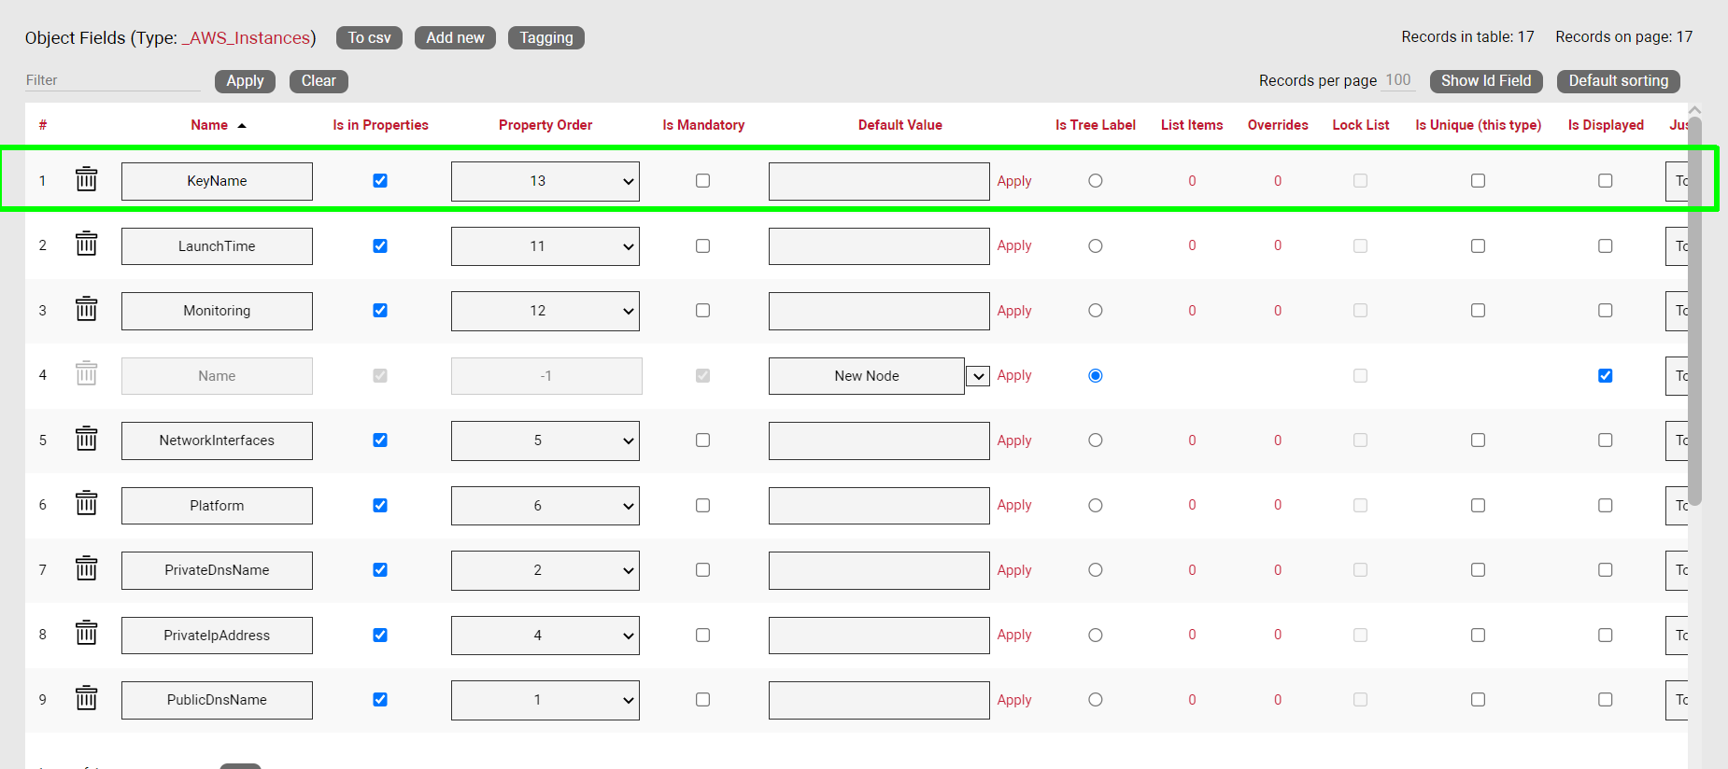The height and width of the screenshot is (769, 1728).
Task: Open Property Order dropdown for KeyName
Action: tap(545, 181)
